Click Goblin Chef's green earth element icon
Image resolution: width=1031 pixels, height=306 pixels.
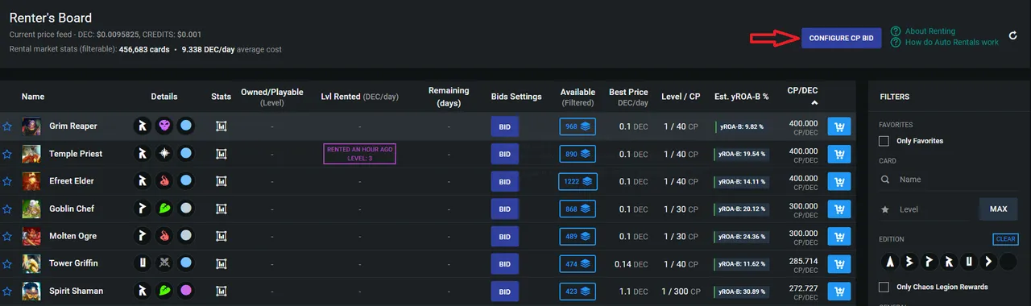tap(164, 209)
